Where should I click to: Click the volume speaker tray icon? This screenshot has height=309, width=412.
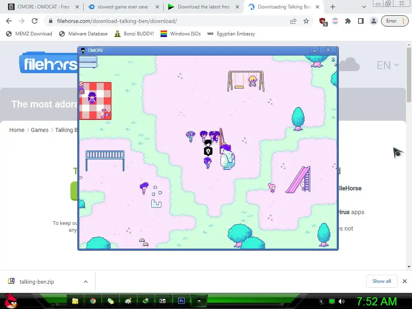point(342,301)
